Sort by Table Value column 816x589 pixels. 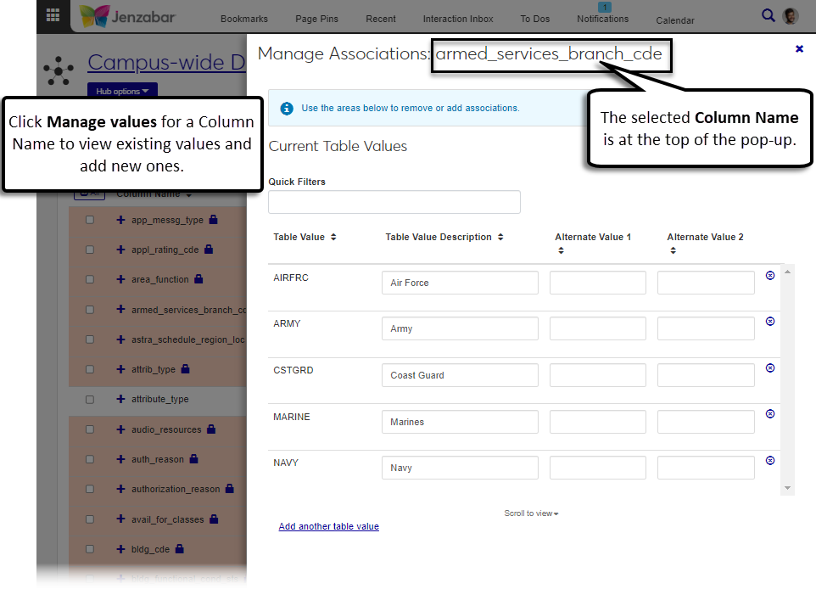[x=333, y=237]
